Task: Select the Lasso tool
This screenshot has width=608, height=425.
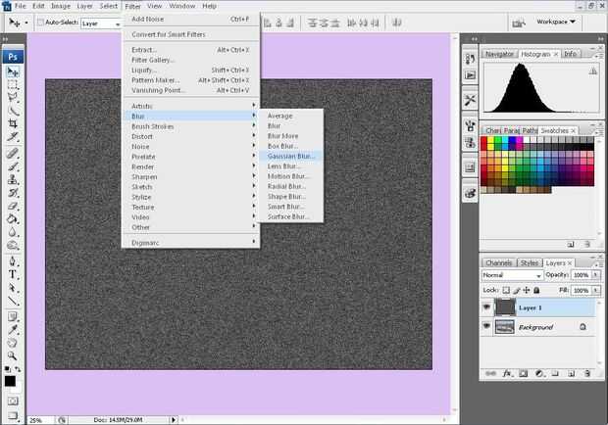Action: point(13,98)
